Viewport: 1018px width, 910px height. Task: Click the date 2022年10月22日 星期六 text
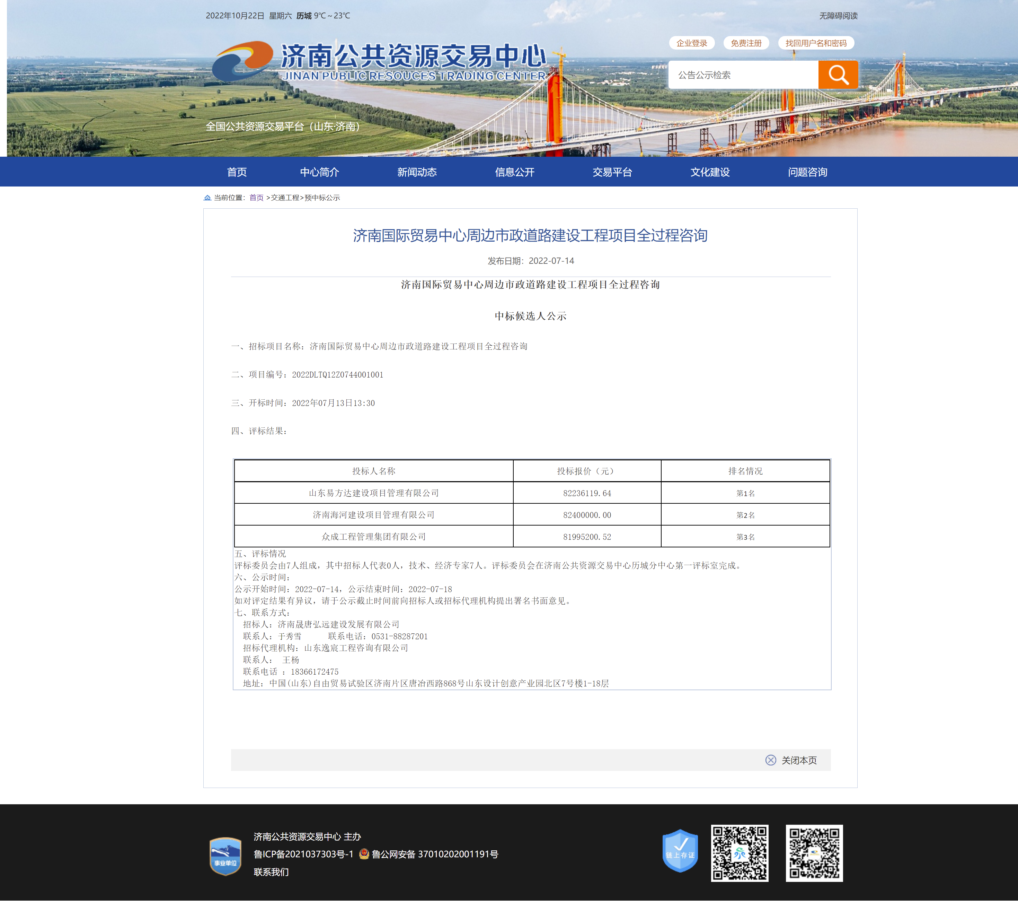[249, 16]
